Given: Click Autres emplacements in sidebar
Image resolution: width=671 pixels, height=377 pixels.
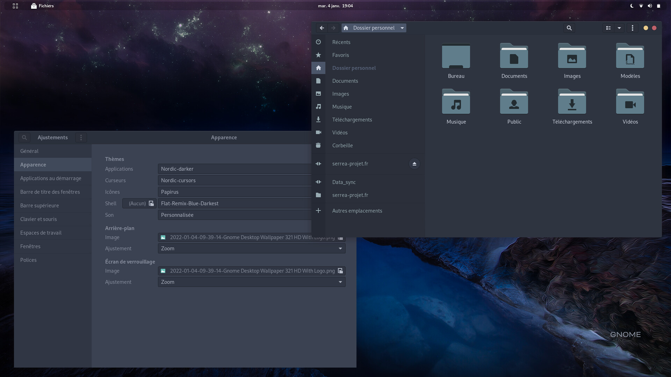Looking at the screenshot, I should tap(357, 210).
